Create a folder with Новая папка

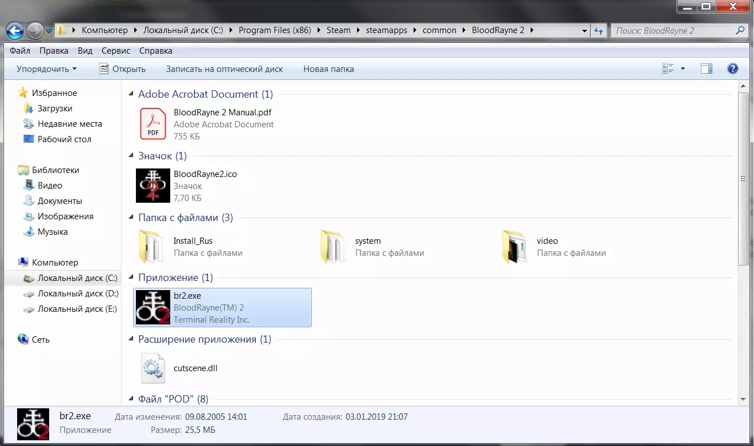point(328,69)
